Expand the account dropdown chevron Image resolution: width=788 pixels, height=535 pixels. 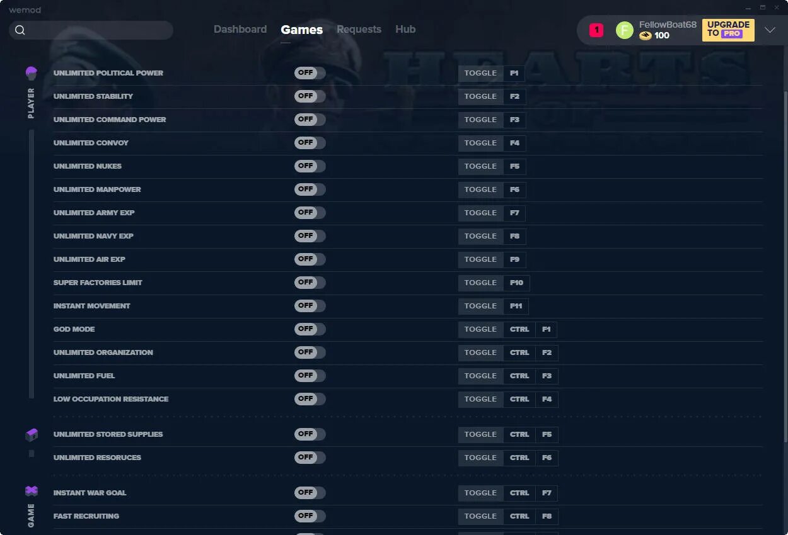(770, 30)
